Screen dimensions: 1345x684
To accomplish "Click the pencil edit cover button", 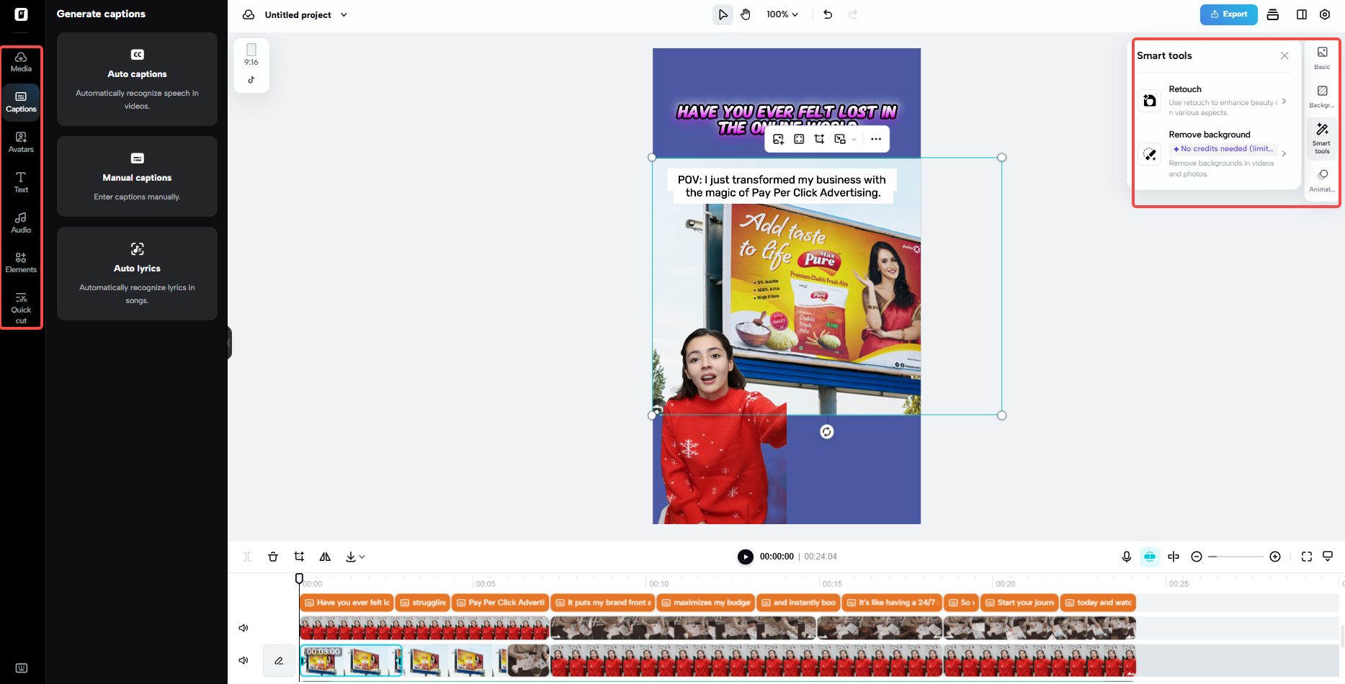I will (x=279, y=660).
